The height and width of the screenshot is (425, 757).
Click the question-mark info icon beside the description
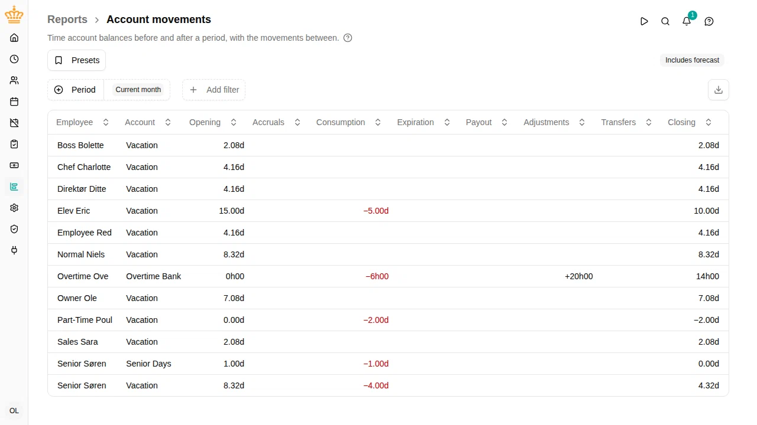pyautogui.click(x=348, y=38)
